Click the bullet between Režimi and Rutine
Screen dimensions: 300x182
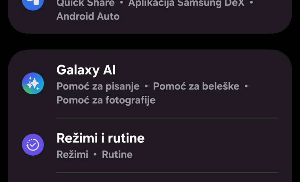coord(95,155)
